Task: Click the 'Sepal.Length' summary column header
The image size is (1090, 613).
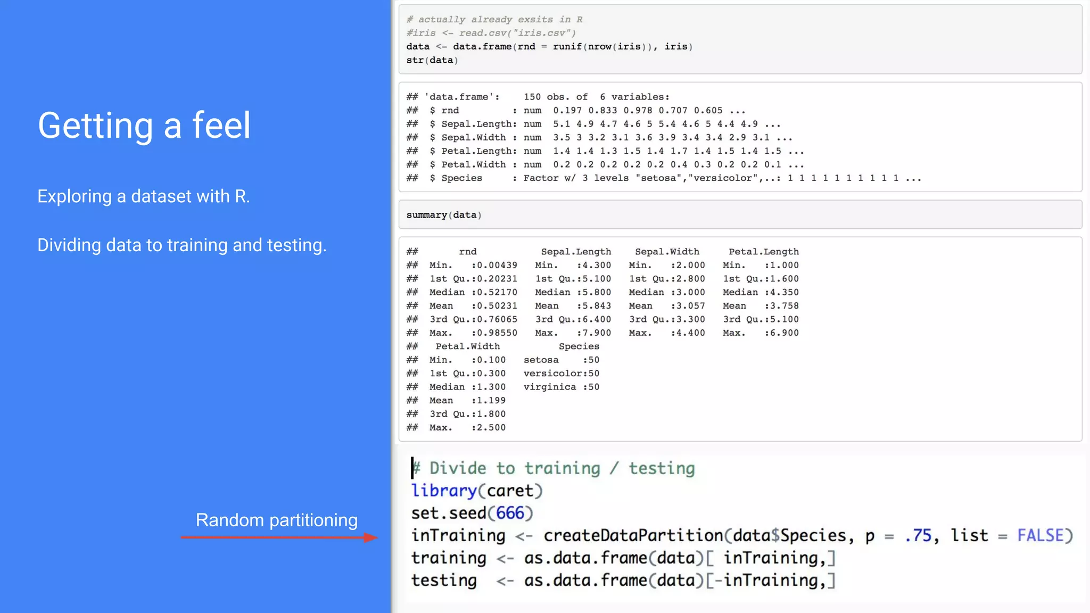Action: coord(576,252)
